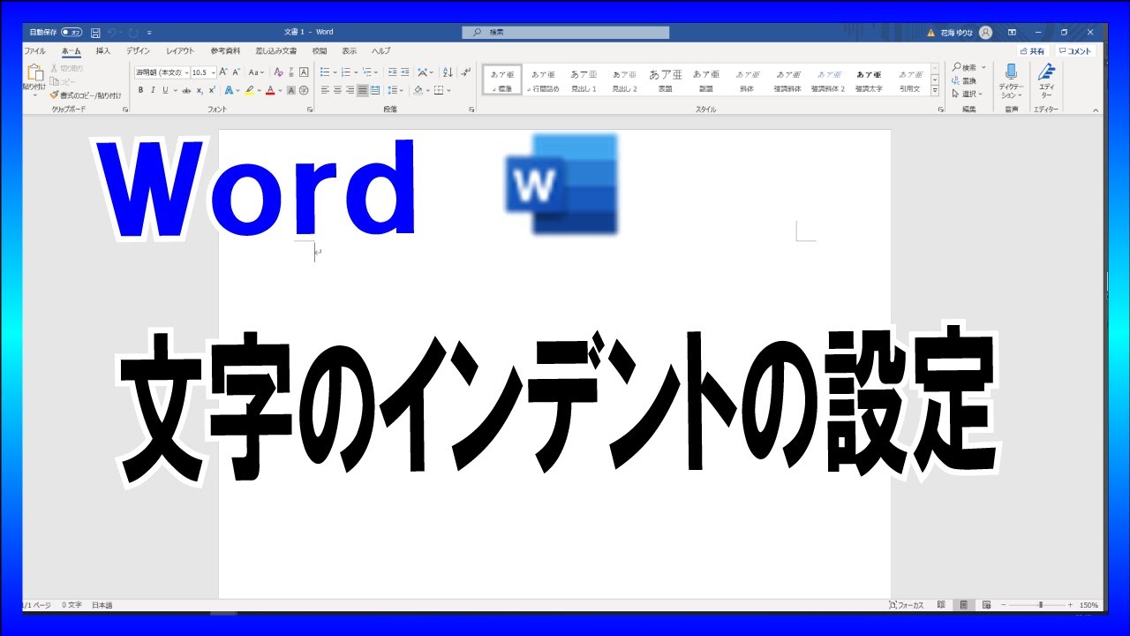Open font dialog launcher in Font group
1130x636 pixels.
click(309, 110)
